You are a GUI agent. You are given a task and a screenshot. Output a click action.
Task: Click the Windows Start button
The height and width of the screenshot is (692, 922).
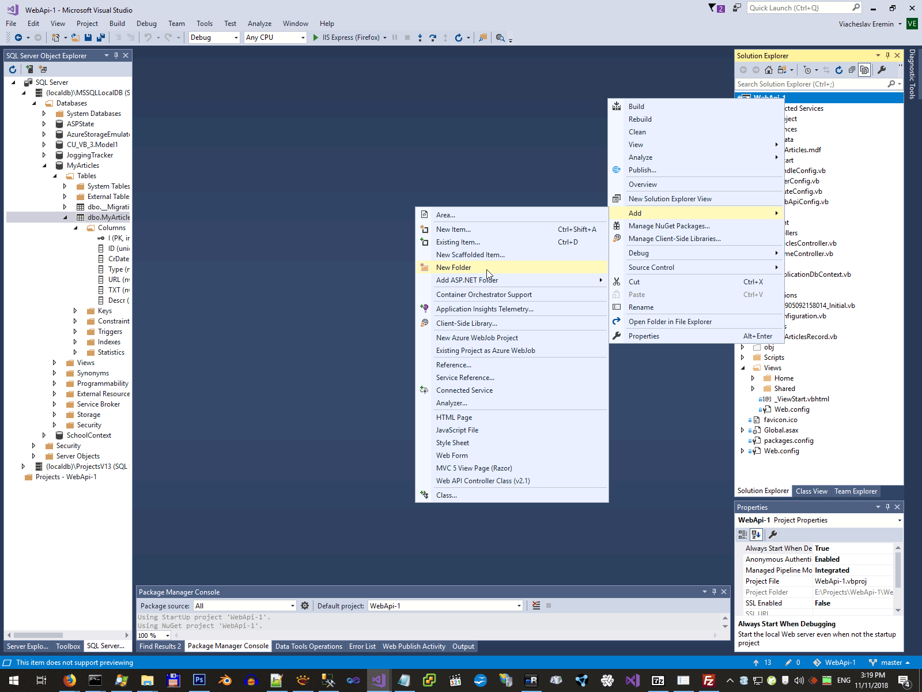(13, 680)
